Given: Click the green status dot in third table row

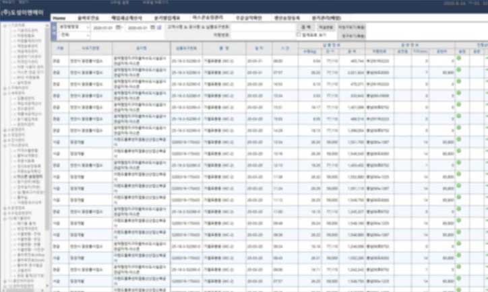Looking at the screenshot, I should [459, 82].
